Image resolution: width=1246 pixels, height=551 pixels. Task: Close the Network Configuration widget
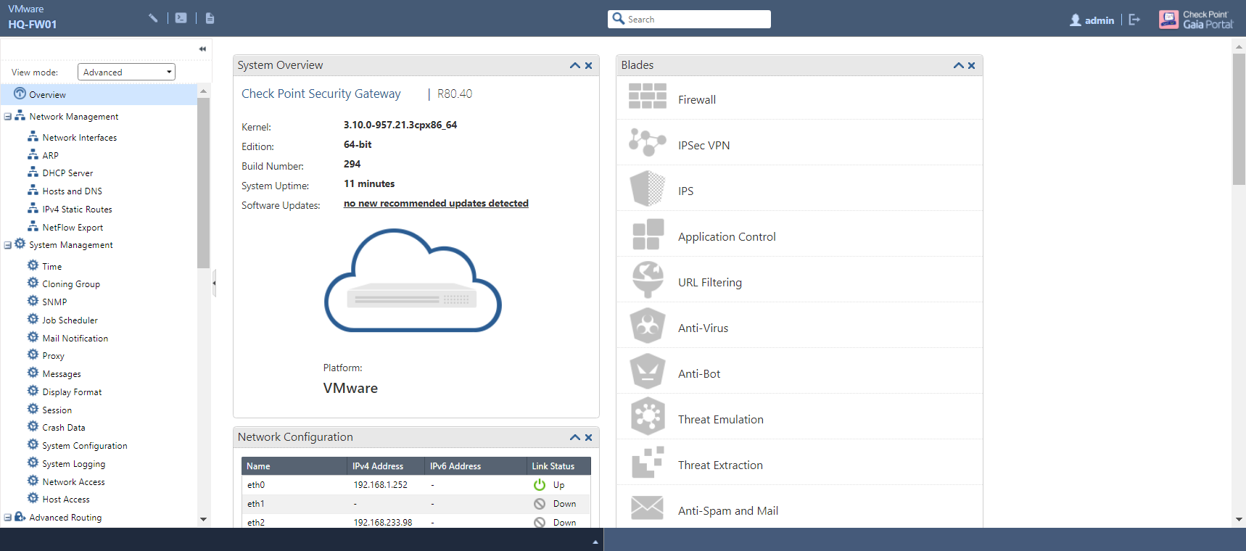point(589,437)
